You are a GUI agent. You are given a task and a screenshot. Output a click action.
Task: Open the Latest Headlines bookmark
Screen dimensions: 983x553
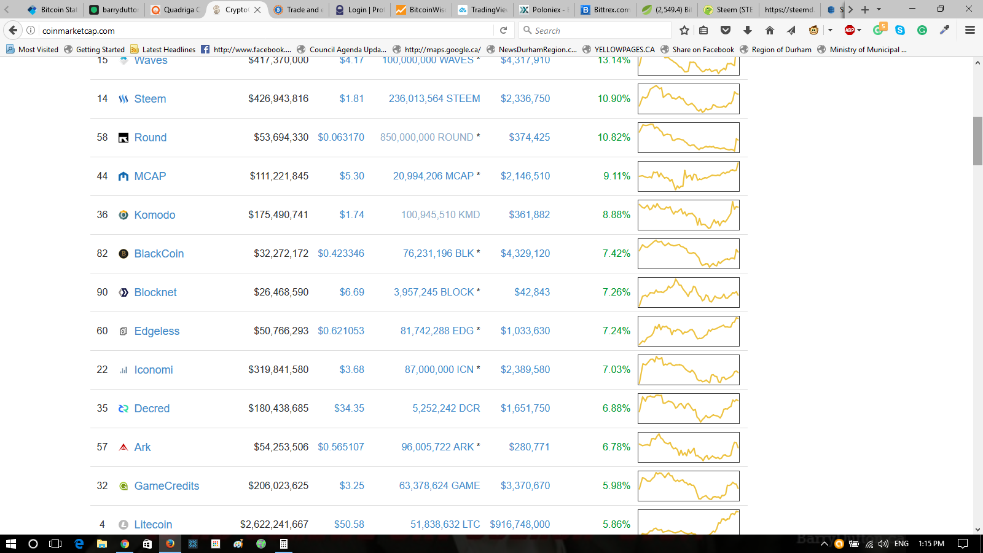coord(163,50)
